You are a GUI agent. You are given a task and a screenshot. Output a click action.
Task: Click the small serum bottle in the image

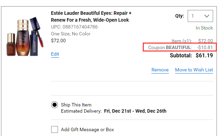pyautogui.click(x=11, y=44)
